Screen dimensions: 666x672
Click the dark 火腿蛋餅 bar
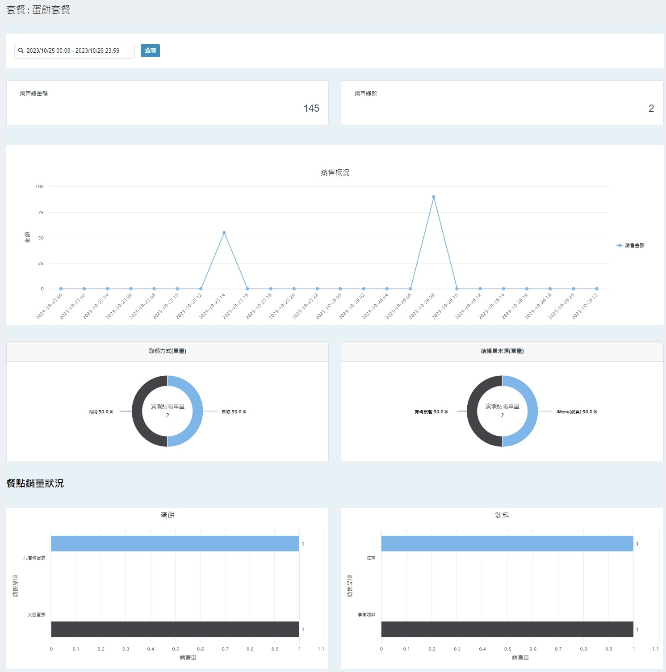(175, 629)
